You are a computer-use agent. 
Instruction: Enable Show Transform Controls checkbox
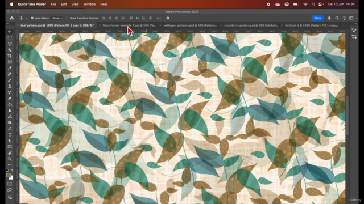pos(67,18)
